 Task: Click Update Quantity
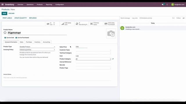(21, 18)
